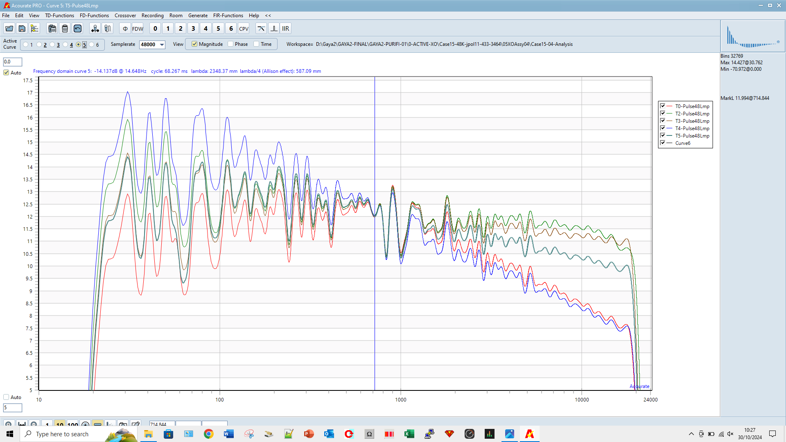Enable the Phase view checkbox

coord(230,44)
